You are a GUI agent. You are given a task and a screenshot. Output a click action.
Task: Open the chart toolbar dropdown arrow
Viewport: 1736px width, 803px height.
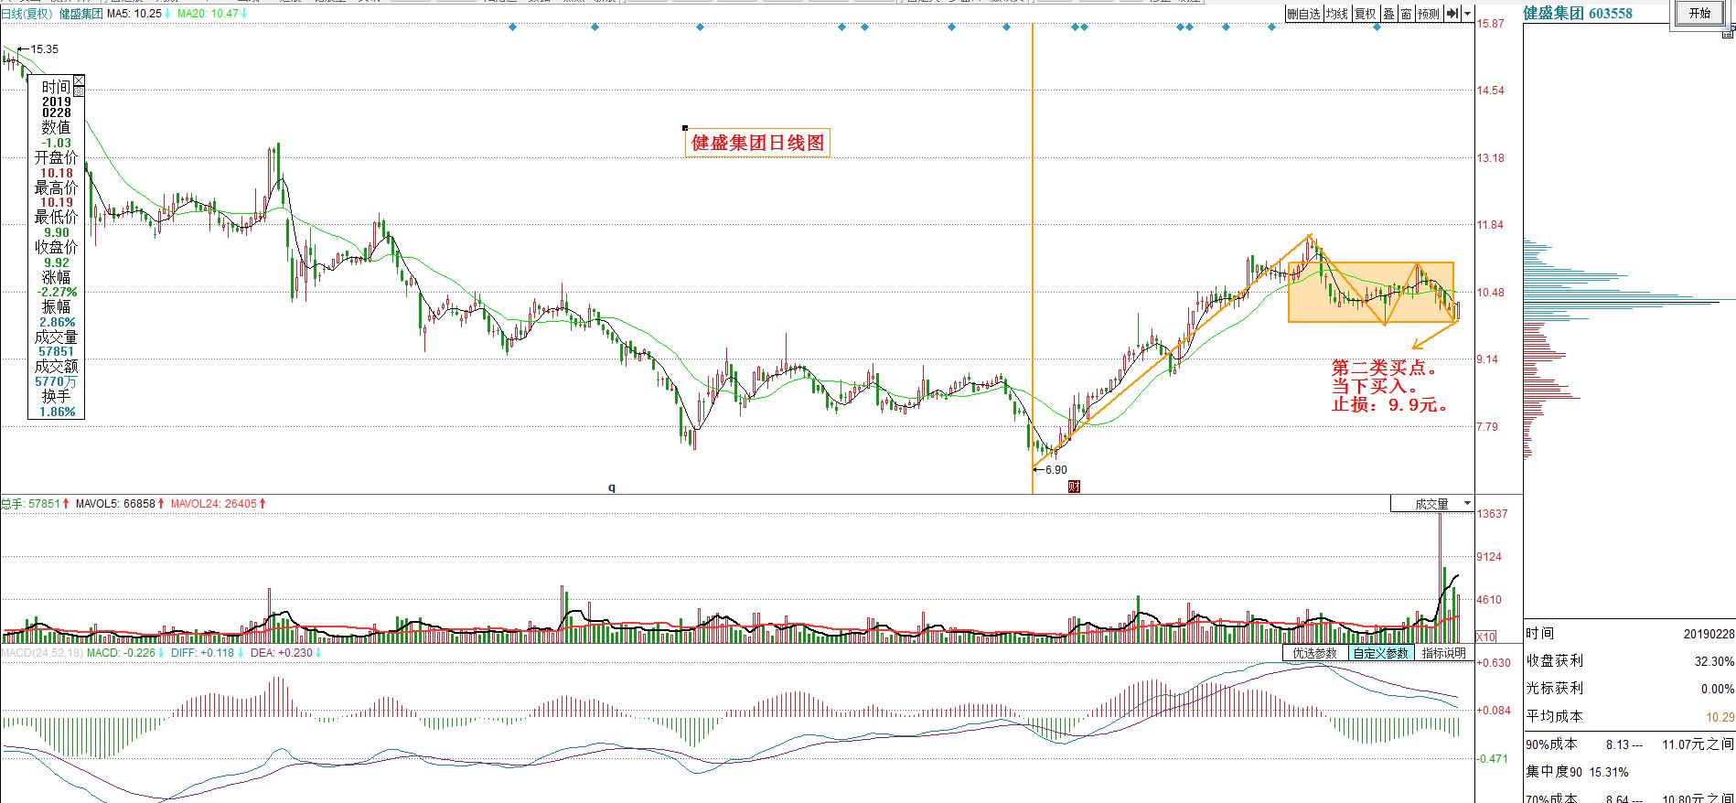[x=1467, y=14]
